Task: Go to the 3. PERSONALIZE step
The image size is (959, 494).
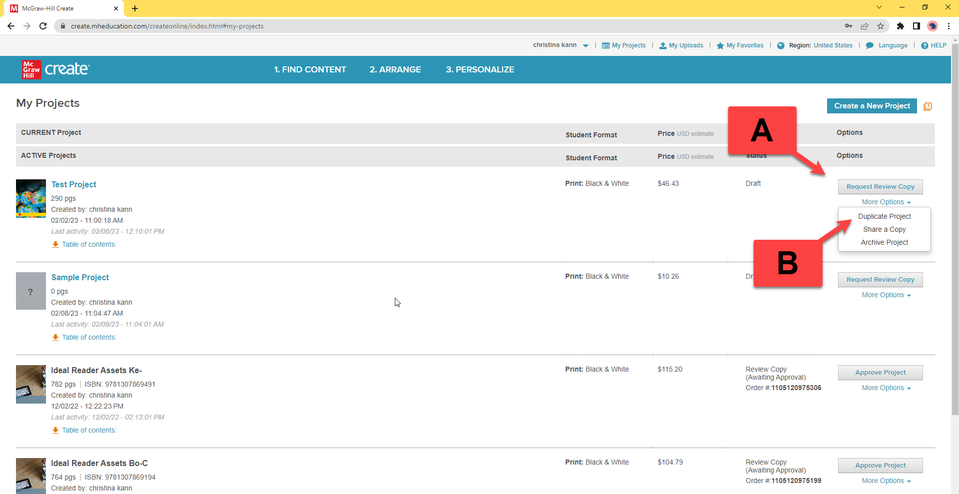Action: point(480,69)
